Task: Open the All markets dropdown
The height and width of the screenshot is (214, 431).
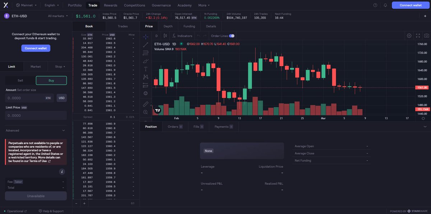Action: (58, 16)
